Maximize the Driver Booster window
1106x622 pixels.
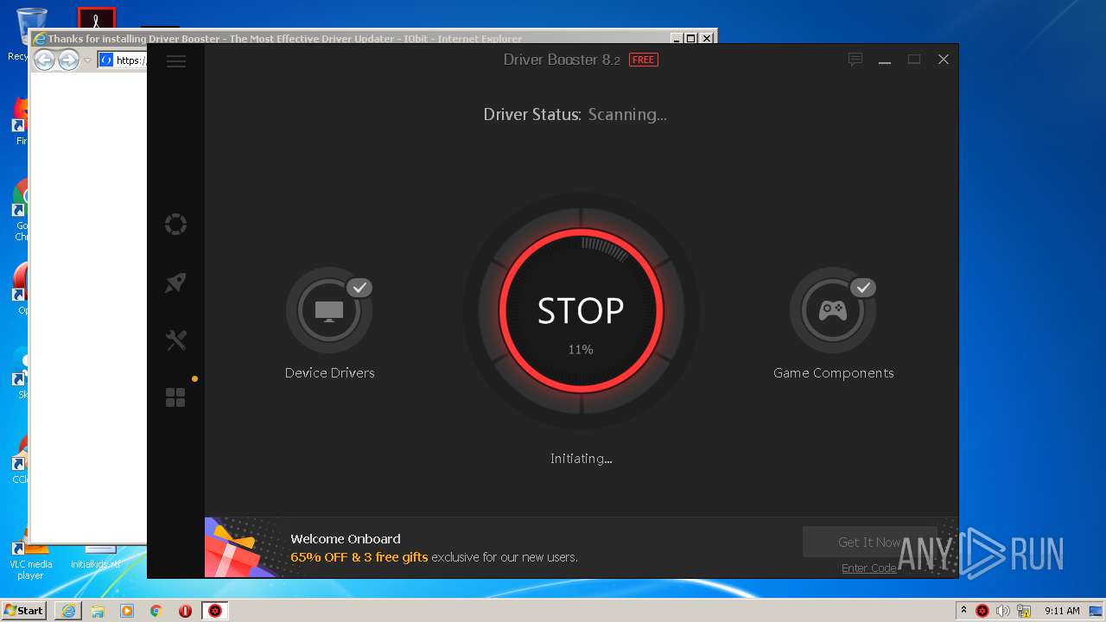pos(914,60)
